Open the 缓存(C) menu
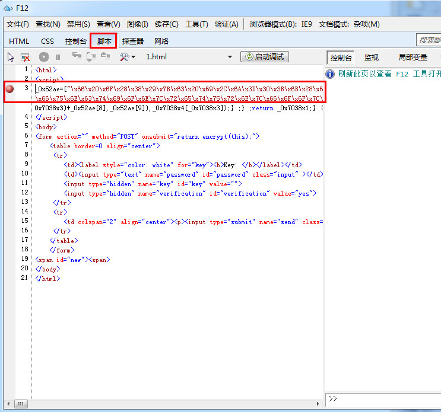Screen dimensions: 441x412 167,24
